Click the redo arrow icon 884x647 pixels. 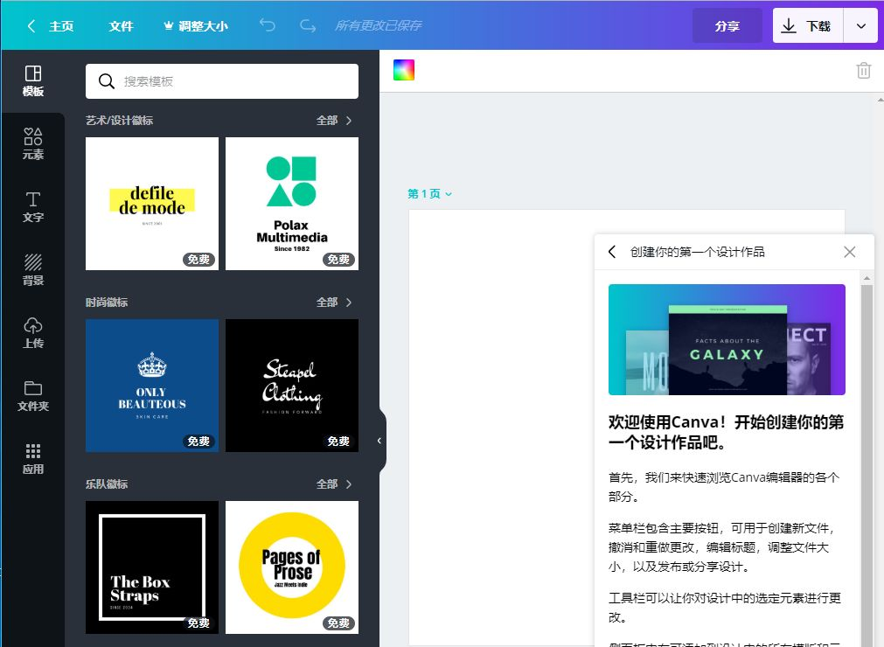click(308, 25)
